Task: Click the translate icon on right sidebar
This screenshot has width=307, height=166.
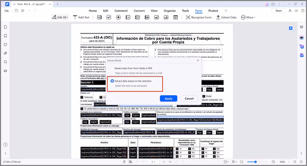Action: [x=302, y=47]
